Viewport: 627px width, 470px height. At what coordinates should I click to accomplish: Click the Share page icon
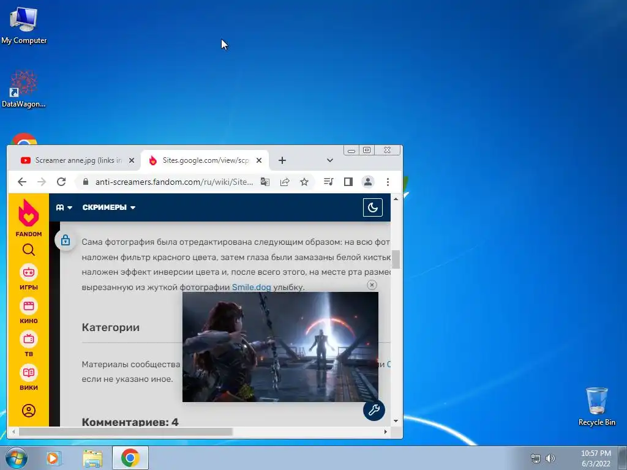click(285, 182)
